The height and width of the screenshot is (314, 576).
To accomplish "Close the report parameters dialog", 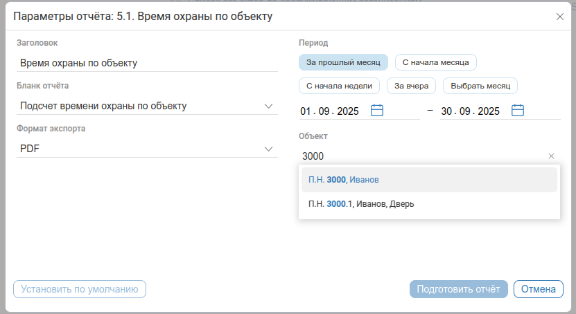I will point(560,17).
